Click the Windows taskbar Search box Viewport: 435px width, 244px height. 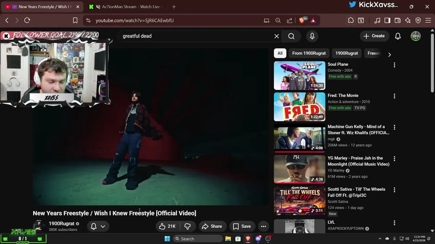click(197, 239)
